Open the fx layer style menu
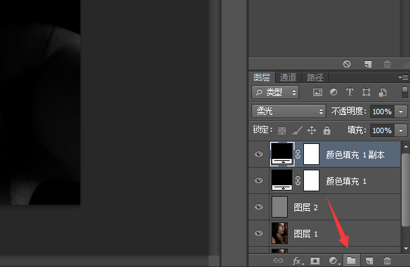Image resolution: width=410 pixels, height=267 pixels. point(297,261)
